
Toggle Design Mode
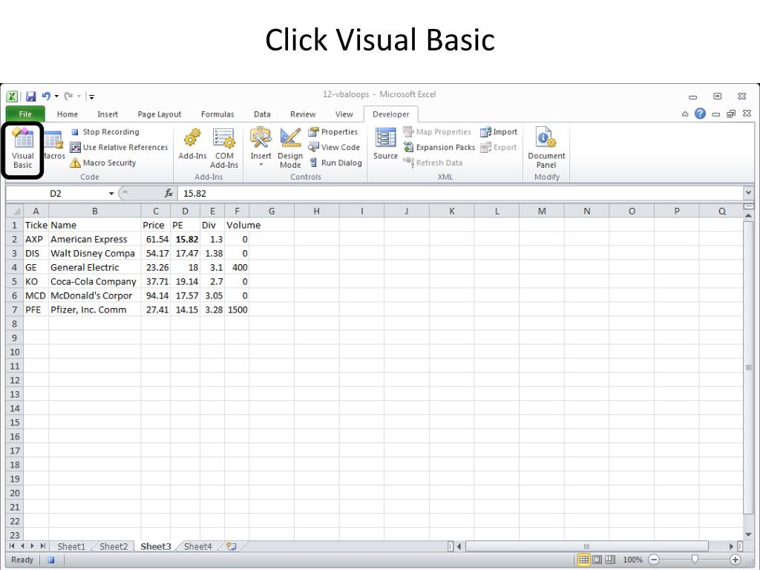tap(290, 148)
